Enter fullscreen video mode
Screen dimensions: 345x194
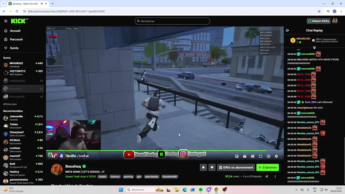click(x=260, y=156)
